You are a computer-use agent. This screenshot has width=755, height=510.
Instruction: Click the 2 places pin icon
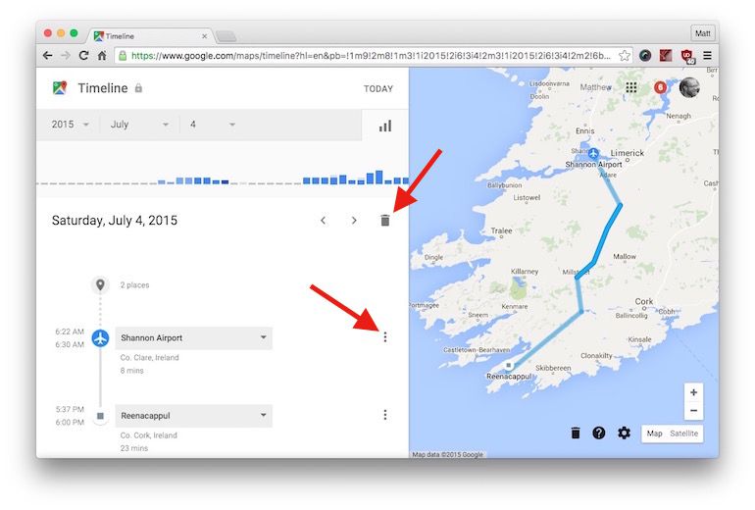click(100, 284)
